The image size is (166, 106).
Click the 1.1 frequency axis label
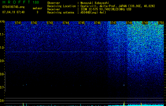pos(2,34)
